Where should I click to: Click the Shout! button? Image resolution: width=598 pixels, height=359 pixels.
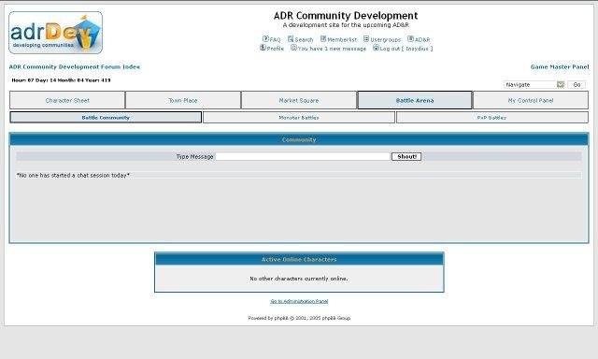pyautogui.click(x=406, y=156)
